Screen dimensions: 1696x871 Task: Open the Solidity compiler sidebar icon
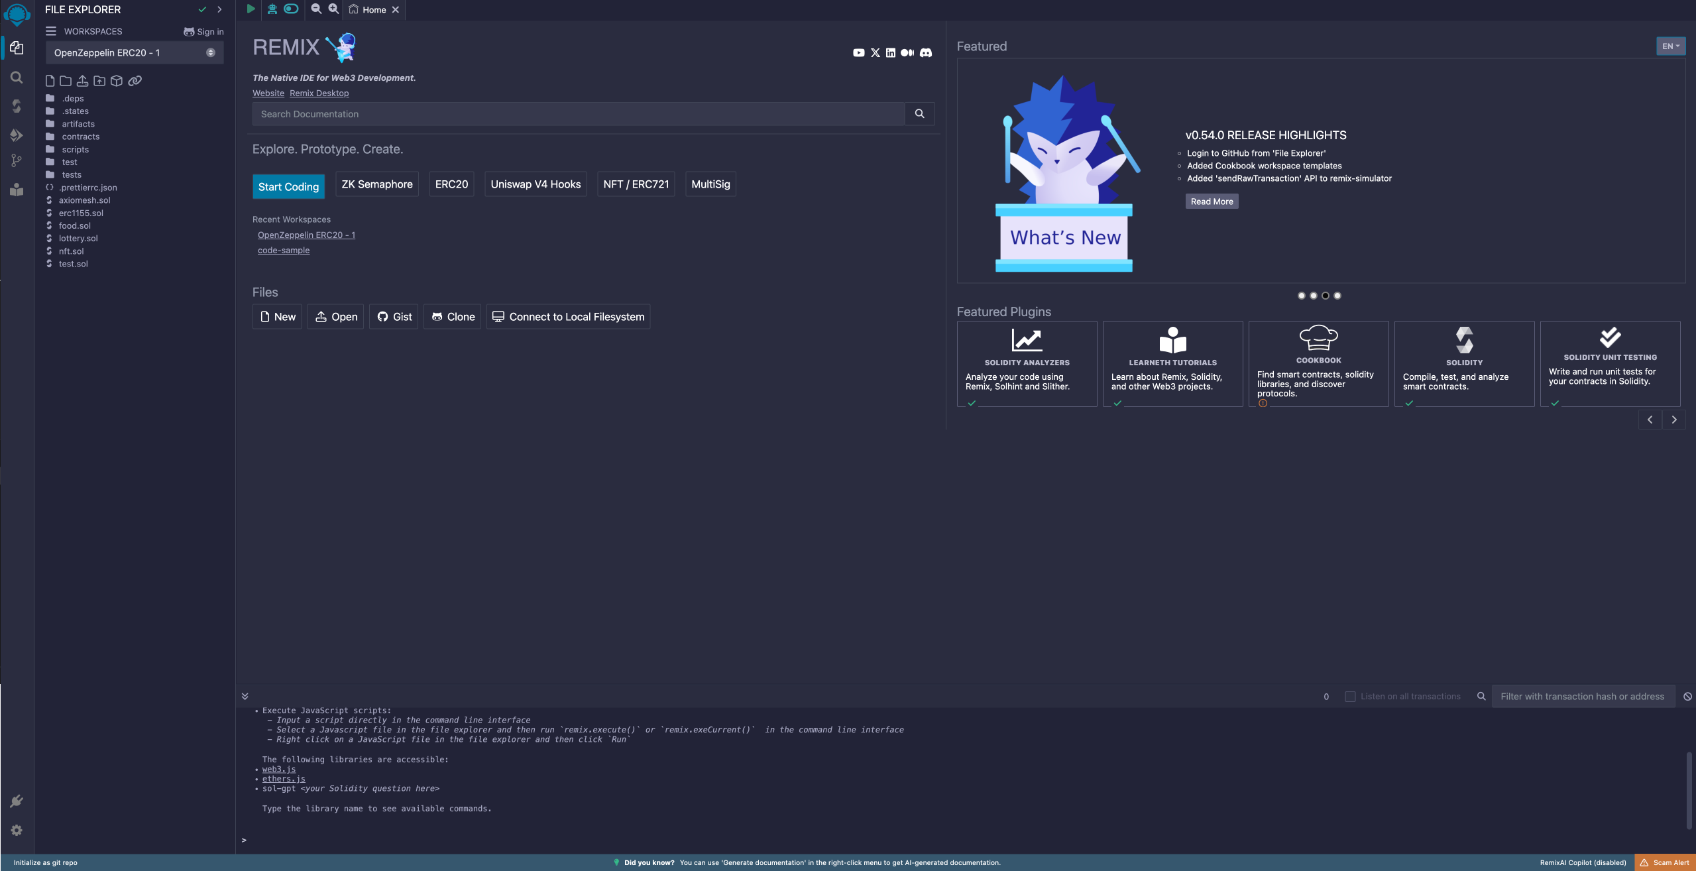coord(17,106)
